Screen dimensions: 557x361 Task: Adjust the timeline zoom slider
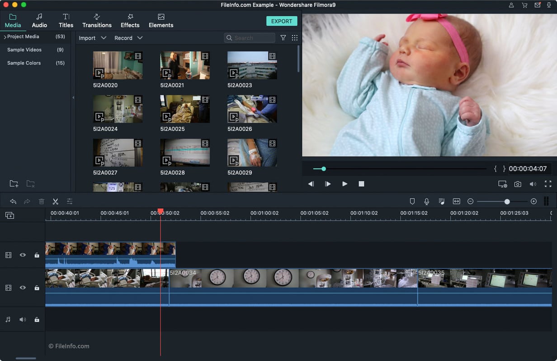click(x=507, y=202)
